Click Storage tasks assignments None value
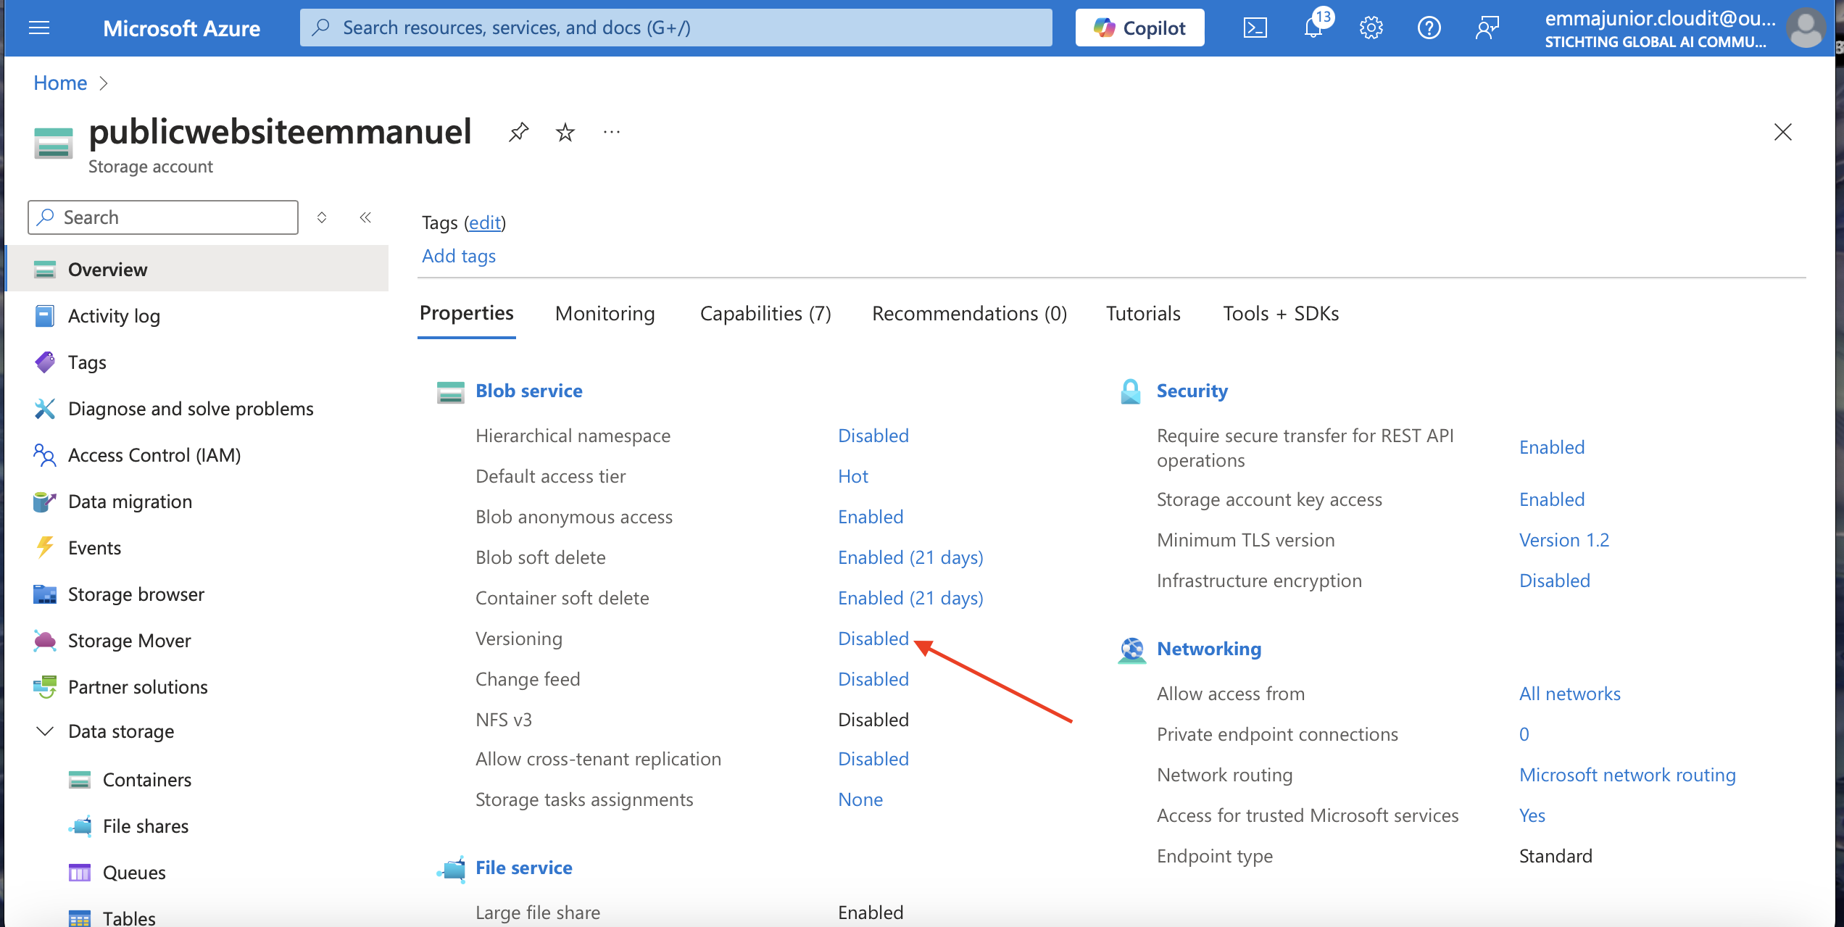Image resolution: width=1844 pixels, height=927 pixels. point(860,799)
